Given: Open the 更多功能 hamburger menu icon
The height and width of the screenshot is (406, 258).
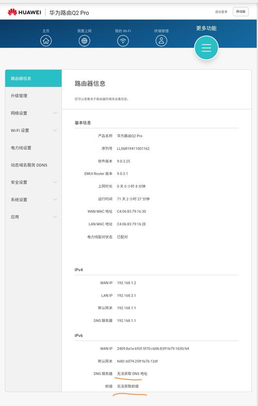Looking at the screenshot, I should [x=206, y=48].
